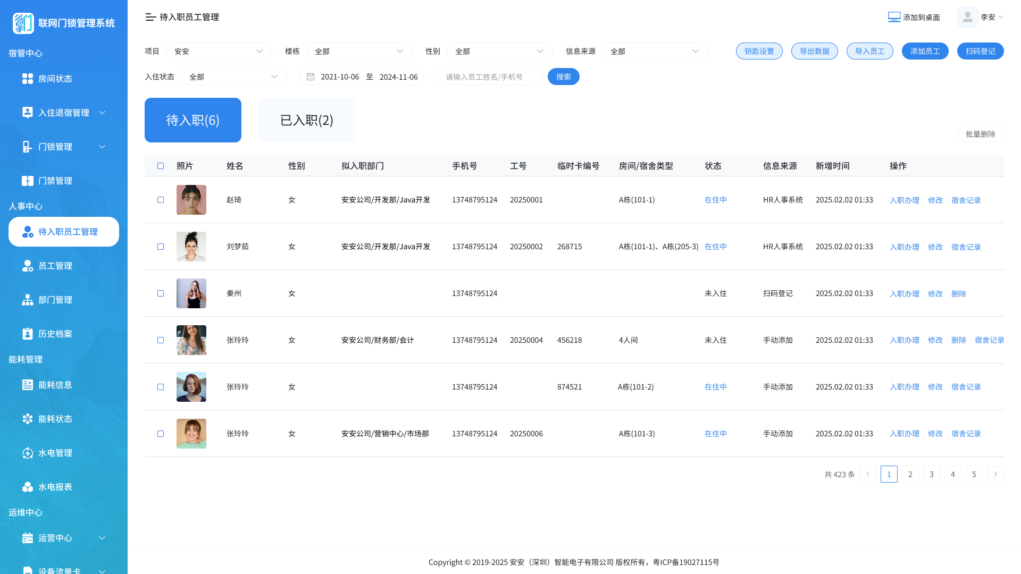Screen dimensions: 1021x574
Task: Open the 性别 dropdown
Action: click(500, 51)
